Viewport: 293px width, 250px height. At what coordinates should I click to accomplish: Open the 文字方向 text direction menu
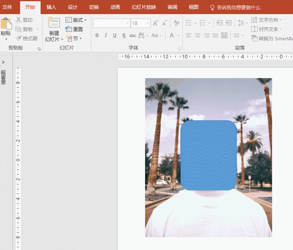pos(266,20)
